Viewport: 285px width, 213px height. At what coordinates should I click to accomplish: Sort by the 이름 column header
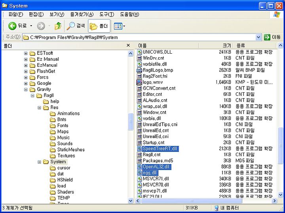click(x=167, y=45)
